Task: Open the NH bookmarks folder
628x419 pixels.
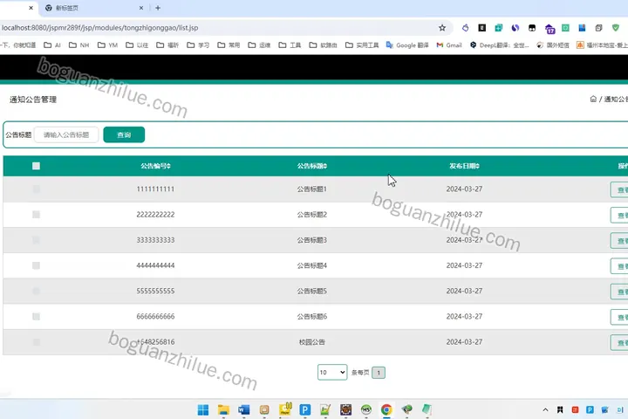Action: click(78, 45)
